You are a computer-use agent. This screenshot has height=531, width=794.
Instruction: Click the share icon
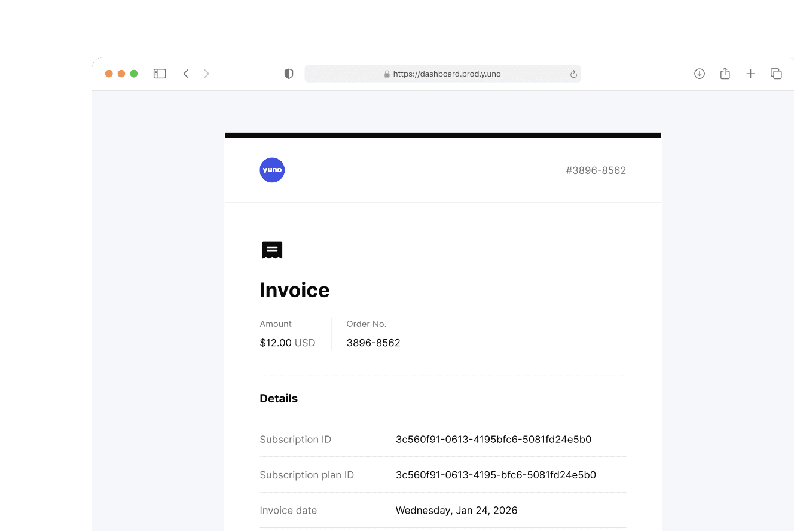click(725, 73)
